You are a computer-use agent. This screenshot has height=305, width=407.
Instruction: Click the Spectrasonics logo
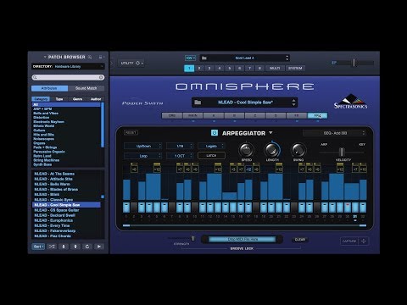pyautogui.click(x=350, y=101)
